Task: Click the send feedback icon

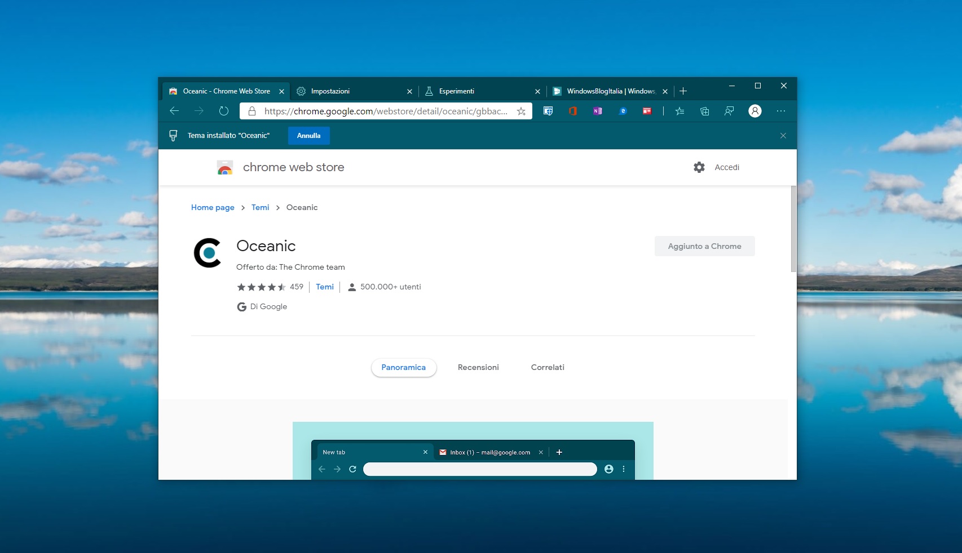Action: [x=730, y=111]
